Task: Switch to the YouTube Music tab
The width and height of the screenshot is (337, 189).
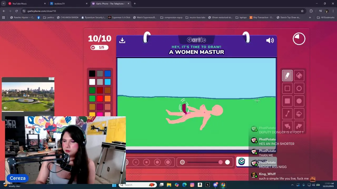Action: [26, 4]
